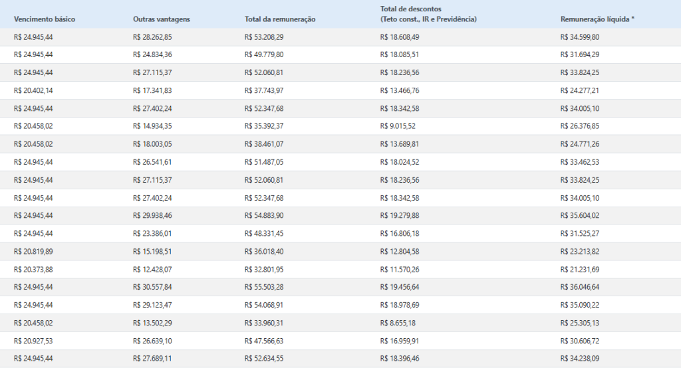
Task: Select the cell with R$ 20.373,88
Action: pyautogui.click(x=33, y=270)
